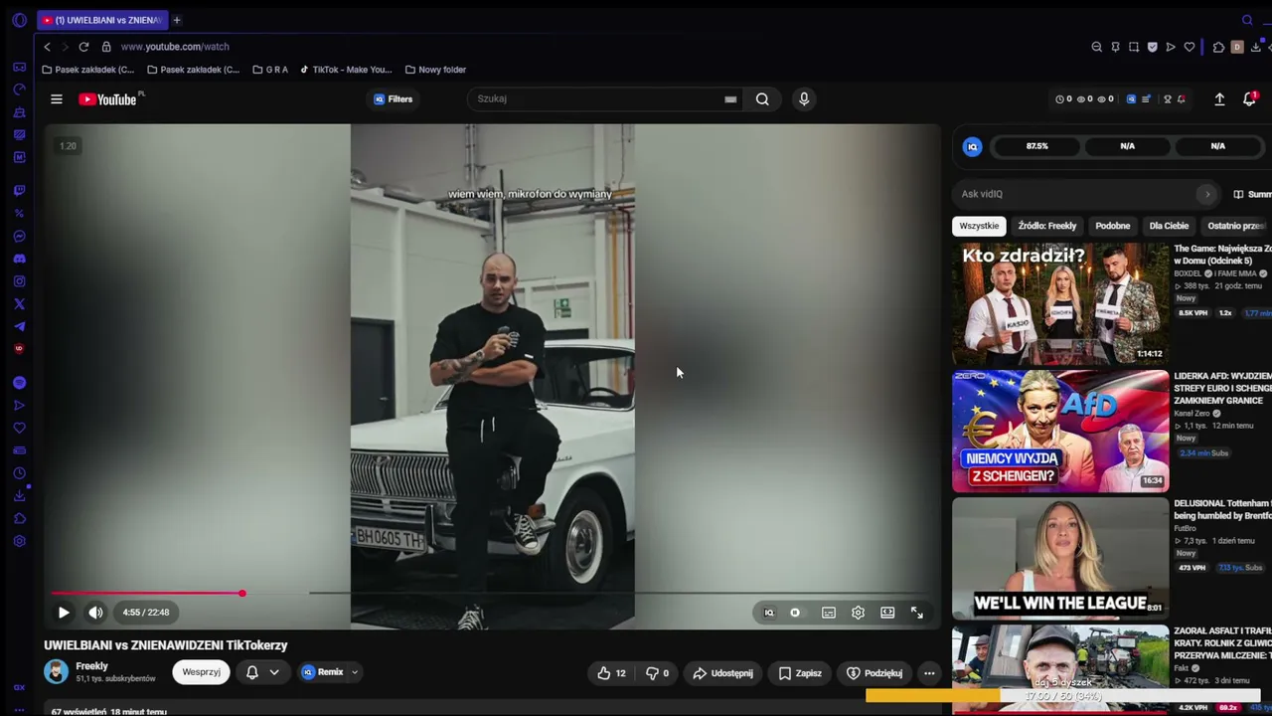The image size is (1272, 716).
Task: Click the blue vidIQ logo in score panel
Action: [973, 146]
